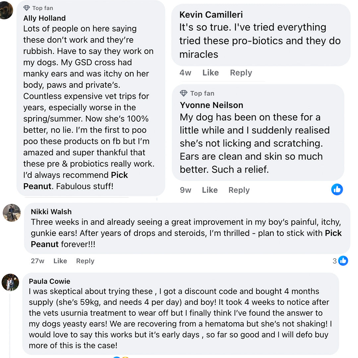Open Paula Cowie's profile avatar
Image resolution: width=358 pixels, height=358 pixels.
point(10,282)
